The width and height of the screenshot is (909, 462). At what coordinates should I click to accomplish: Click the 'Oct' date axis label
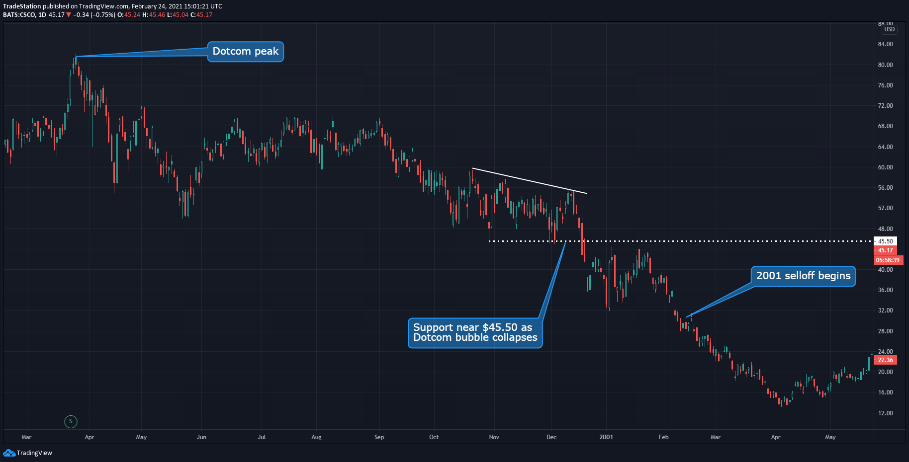tap(434, 437)
